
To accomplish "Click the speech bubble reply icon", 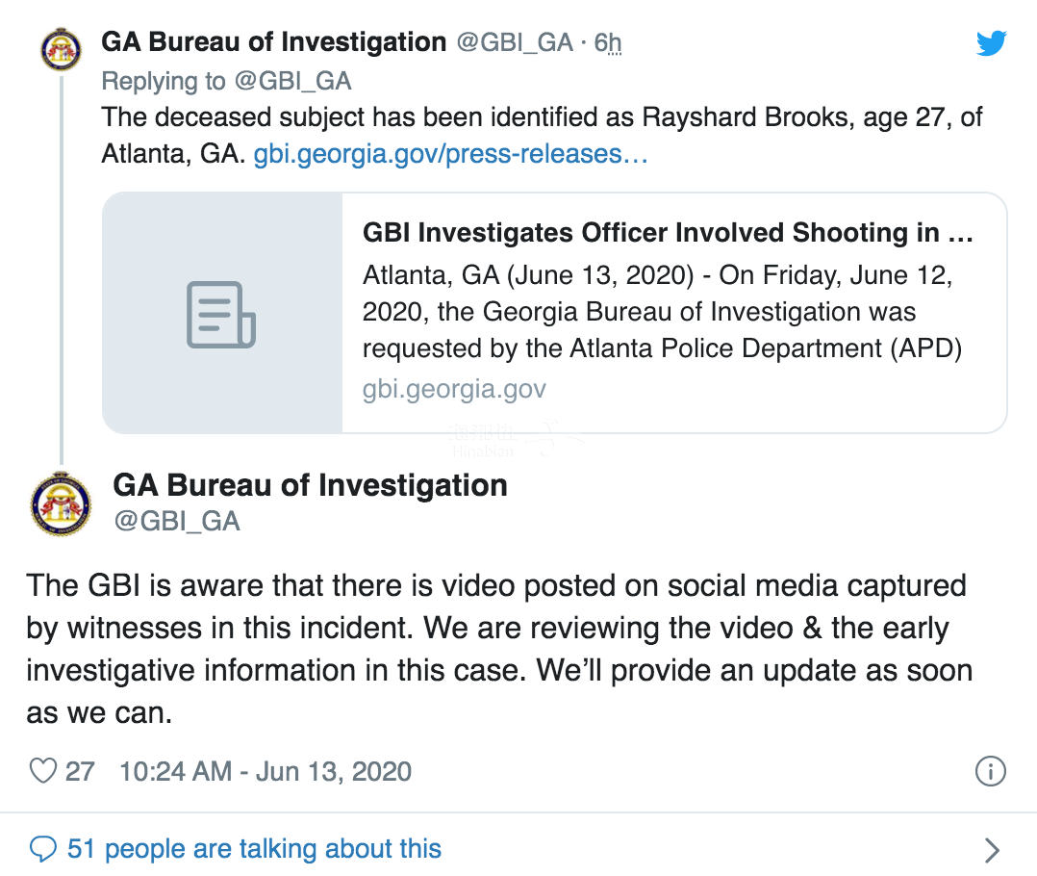I will point(43,849).
